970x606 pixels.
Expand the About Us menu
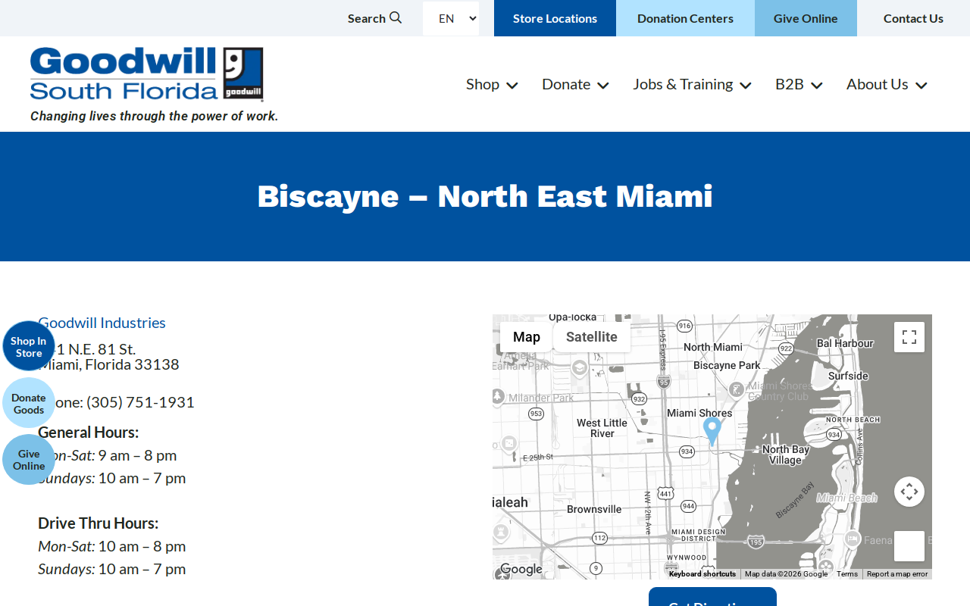887,84
